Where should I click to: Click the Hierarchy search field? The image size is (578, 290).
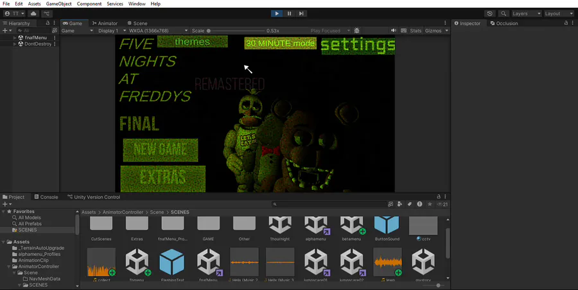[x=33, y=31]
